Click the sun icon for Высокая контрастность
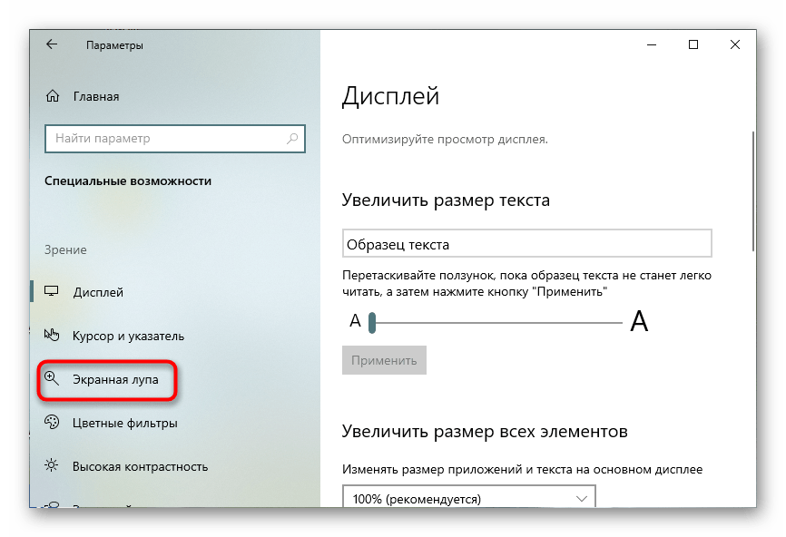This screenshot has width=786, height=537. point(52,466)
